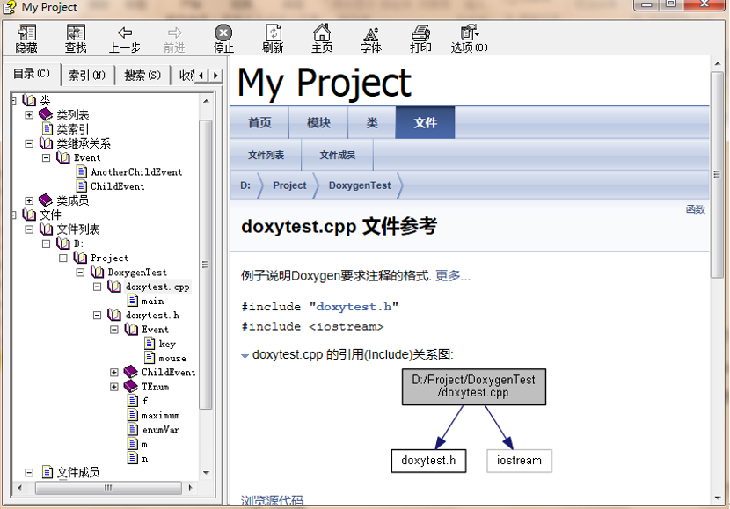The width and height of the screenshot is (730, 509).
Task: Open the Font (字体) toolbar icon
Action: [x=371, y=33]
